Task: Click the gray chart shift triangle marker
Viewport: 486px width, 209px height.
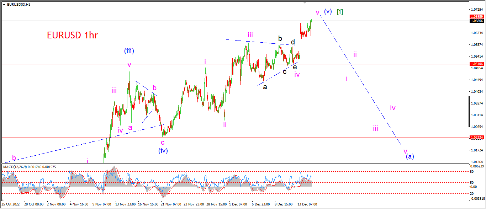Action: pyautogui.click(x=305, y=2)
